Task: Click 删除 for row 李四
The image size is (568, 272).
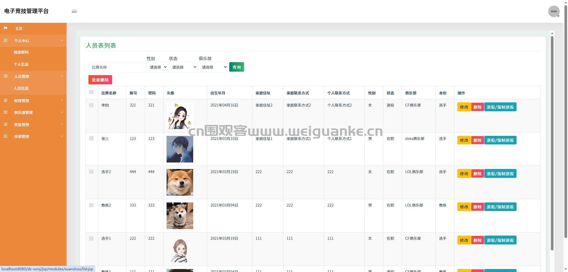Action: click(x=477, y=107)
